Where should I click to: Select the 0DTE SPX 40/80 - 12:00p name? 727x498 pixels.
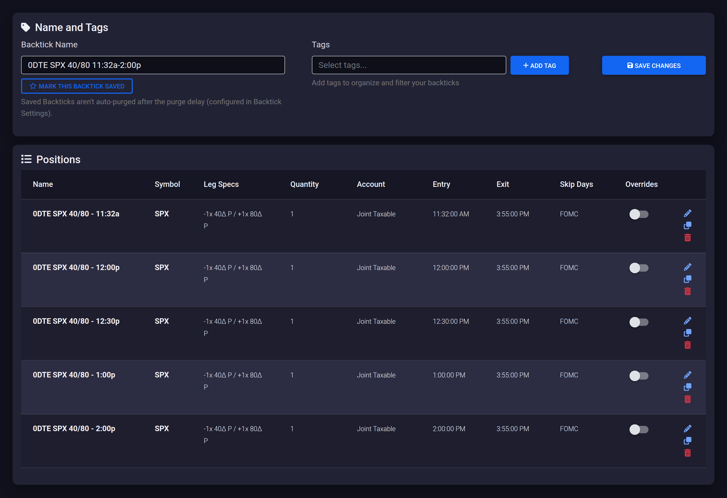coord(76,267)
